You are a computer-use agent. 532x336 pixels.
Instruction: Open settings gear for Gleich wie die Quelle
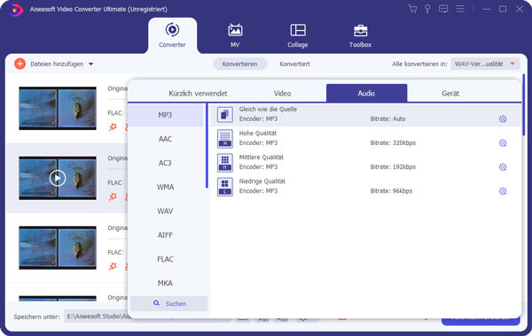click(x=503, y=118)
